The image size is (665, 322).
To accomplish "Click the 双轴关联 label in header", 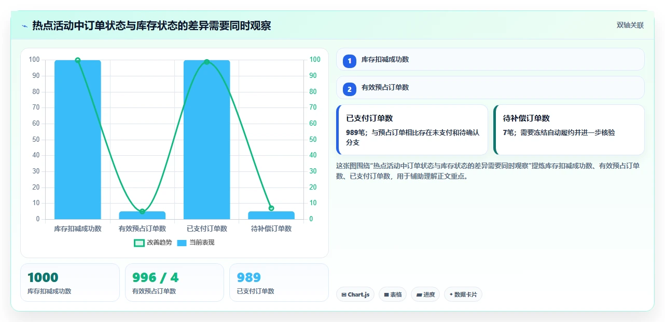I will pyautogui.click(x=630, y=25).
